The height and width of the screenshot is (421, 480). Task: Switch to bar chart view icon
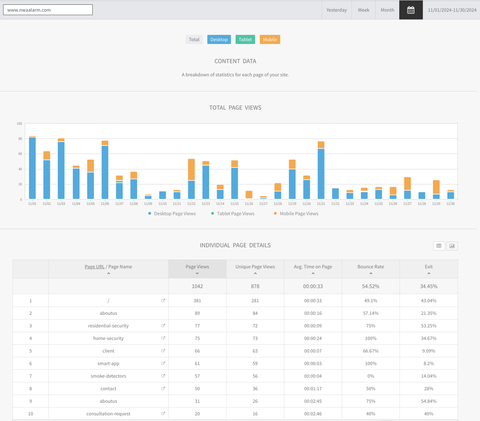pos(452,246)
